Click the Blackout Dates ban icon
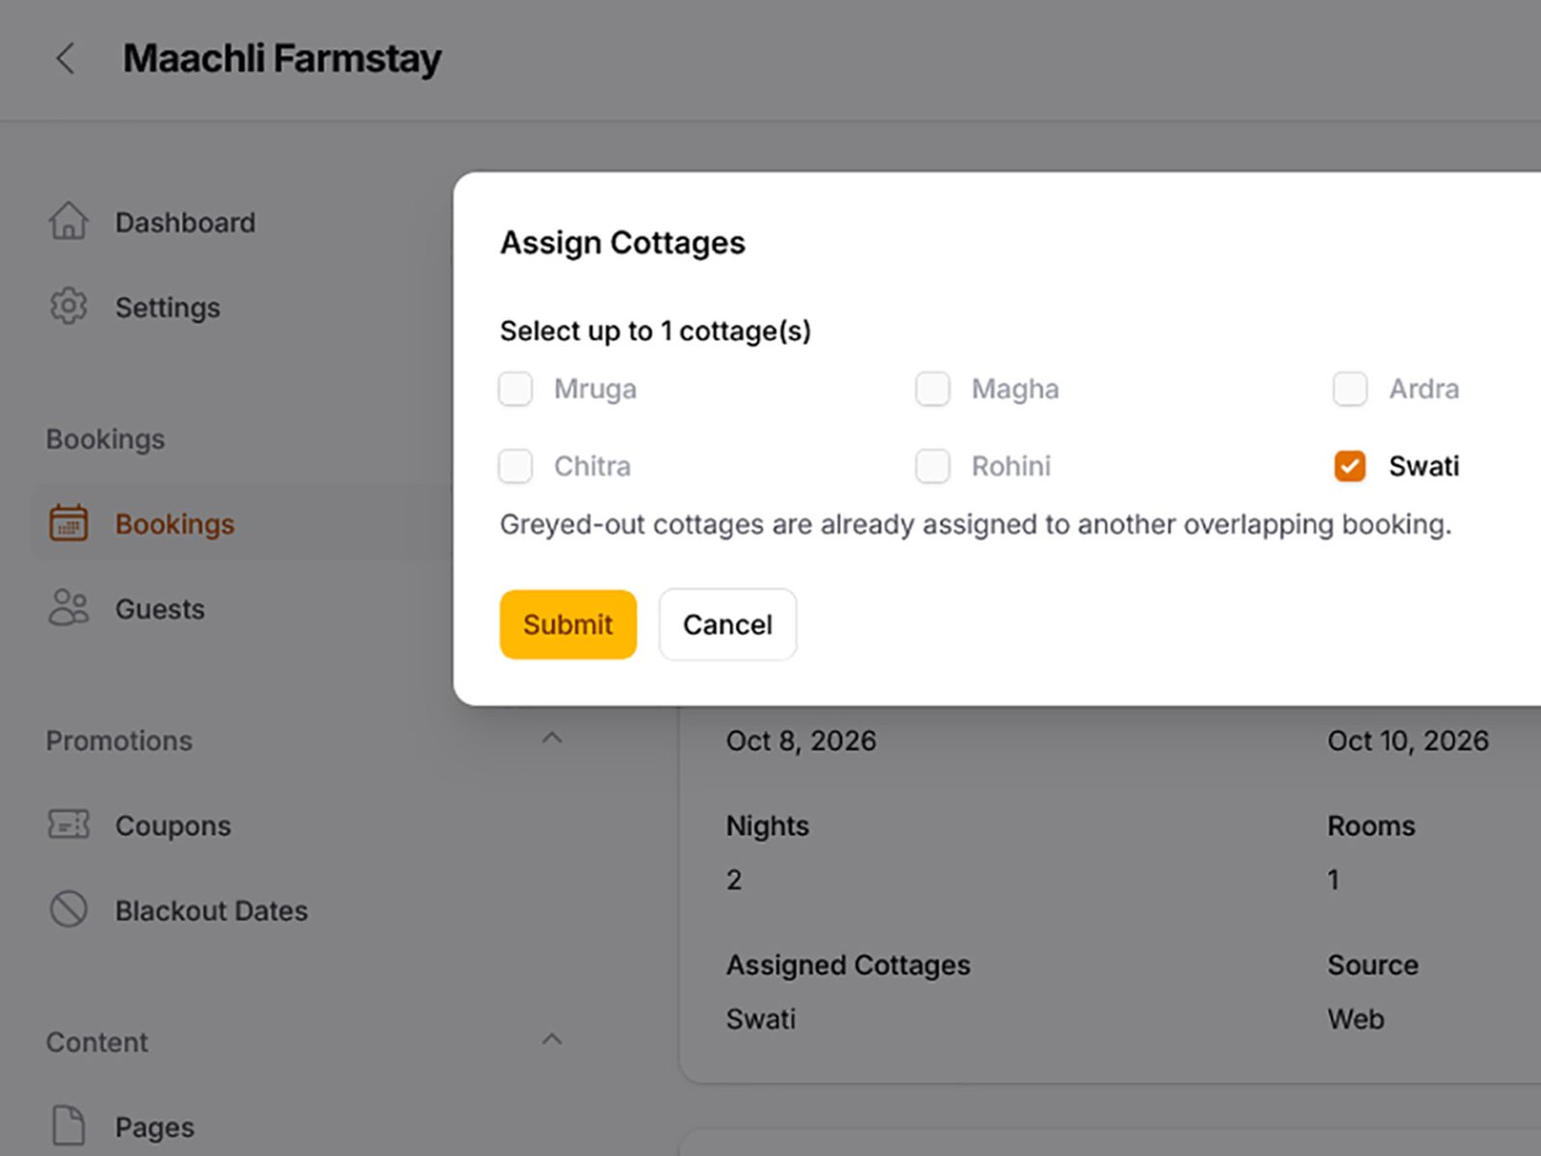The height and width of the screenshot is (1156, 1541). coord(68,909)
